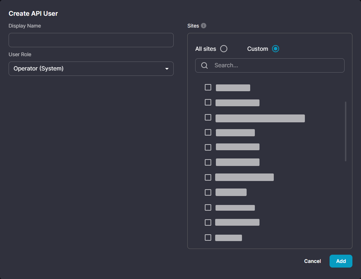Viewport: 361px width, 279px height.
Task: Click the Display Name input field
Action: [x=91, y=40]
